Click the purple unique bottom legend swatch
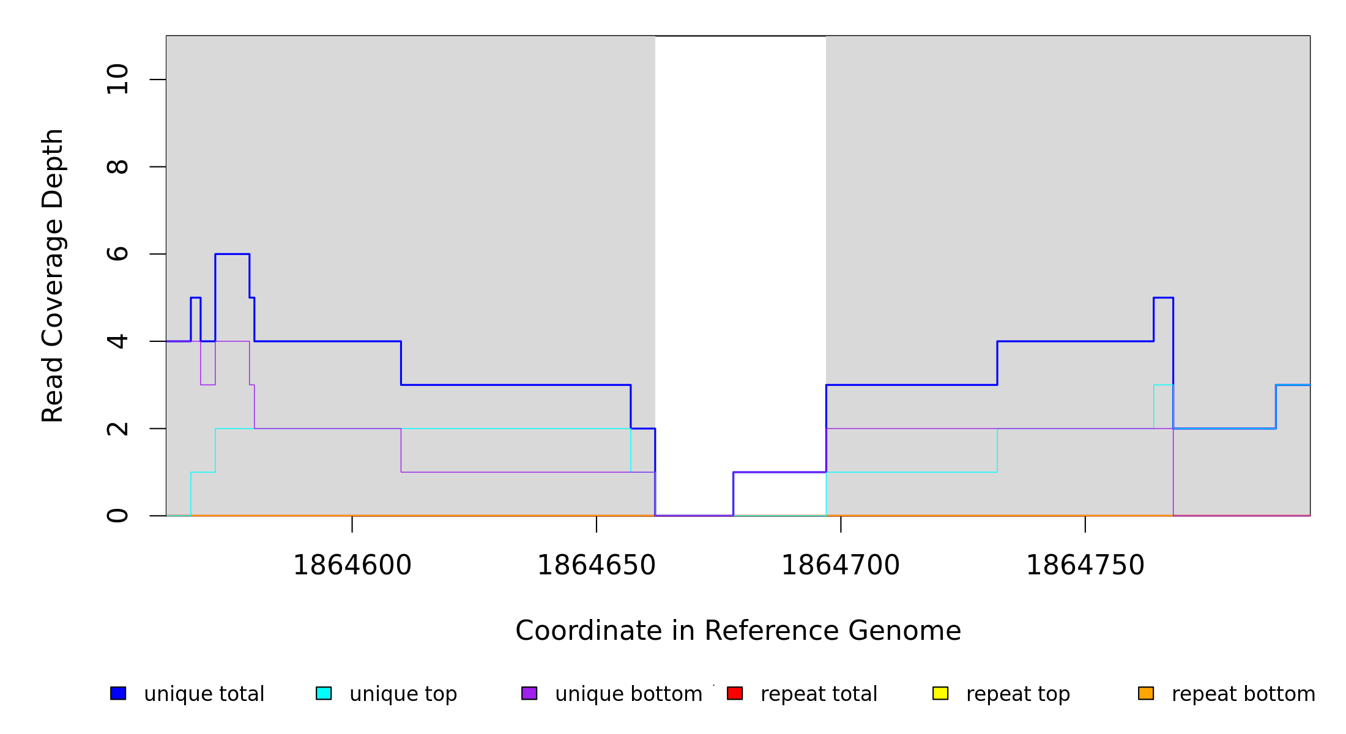Screen dimensions: 1346x734 pos(529,693)
